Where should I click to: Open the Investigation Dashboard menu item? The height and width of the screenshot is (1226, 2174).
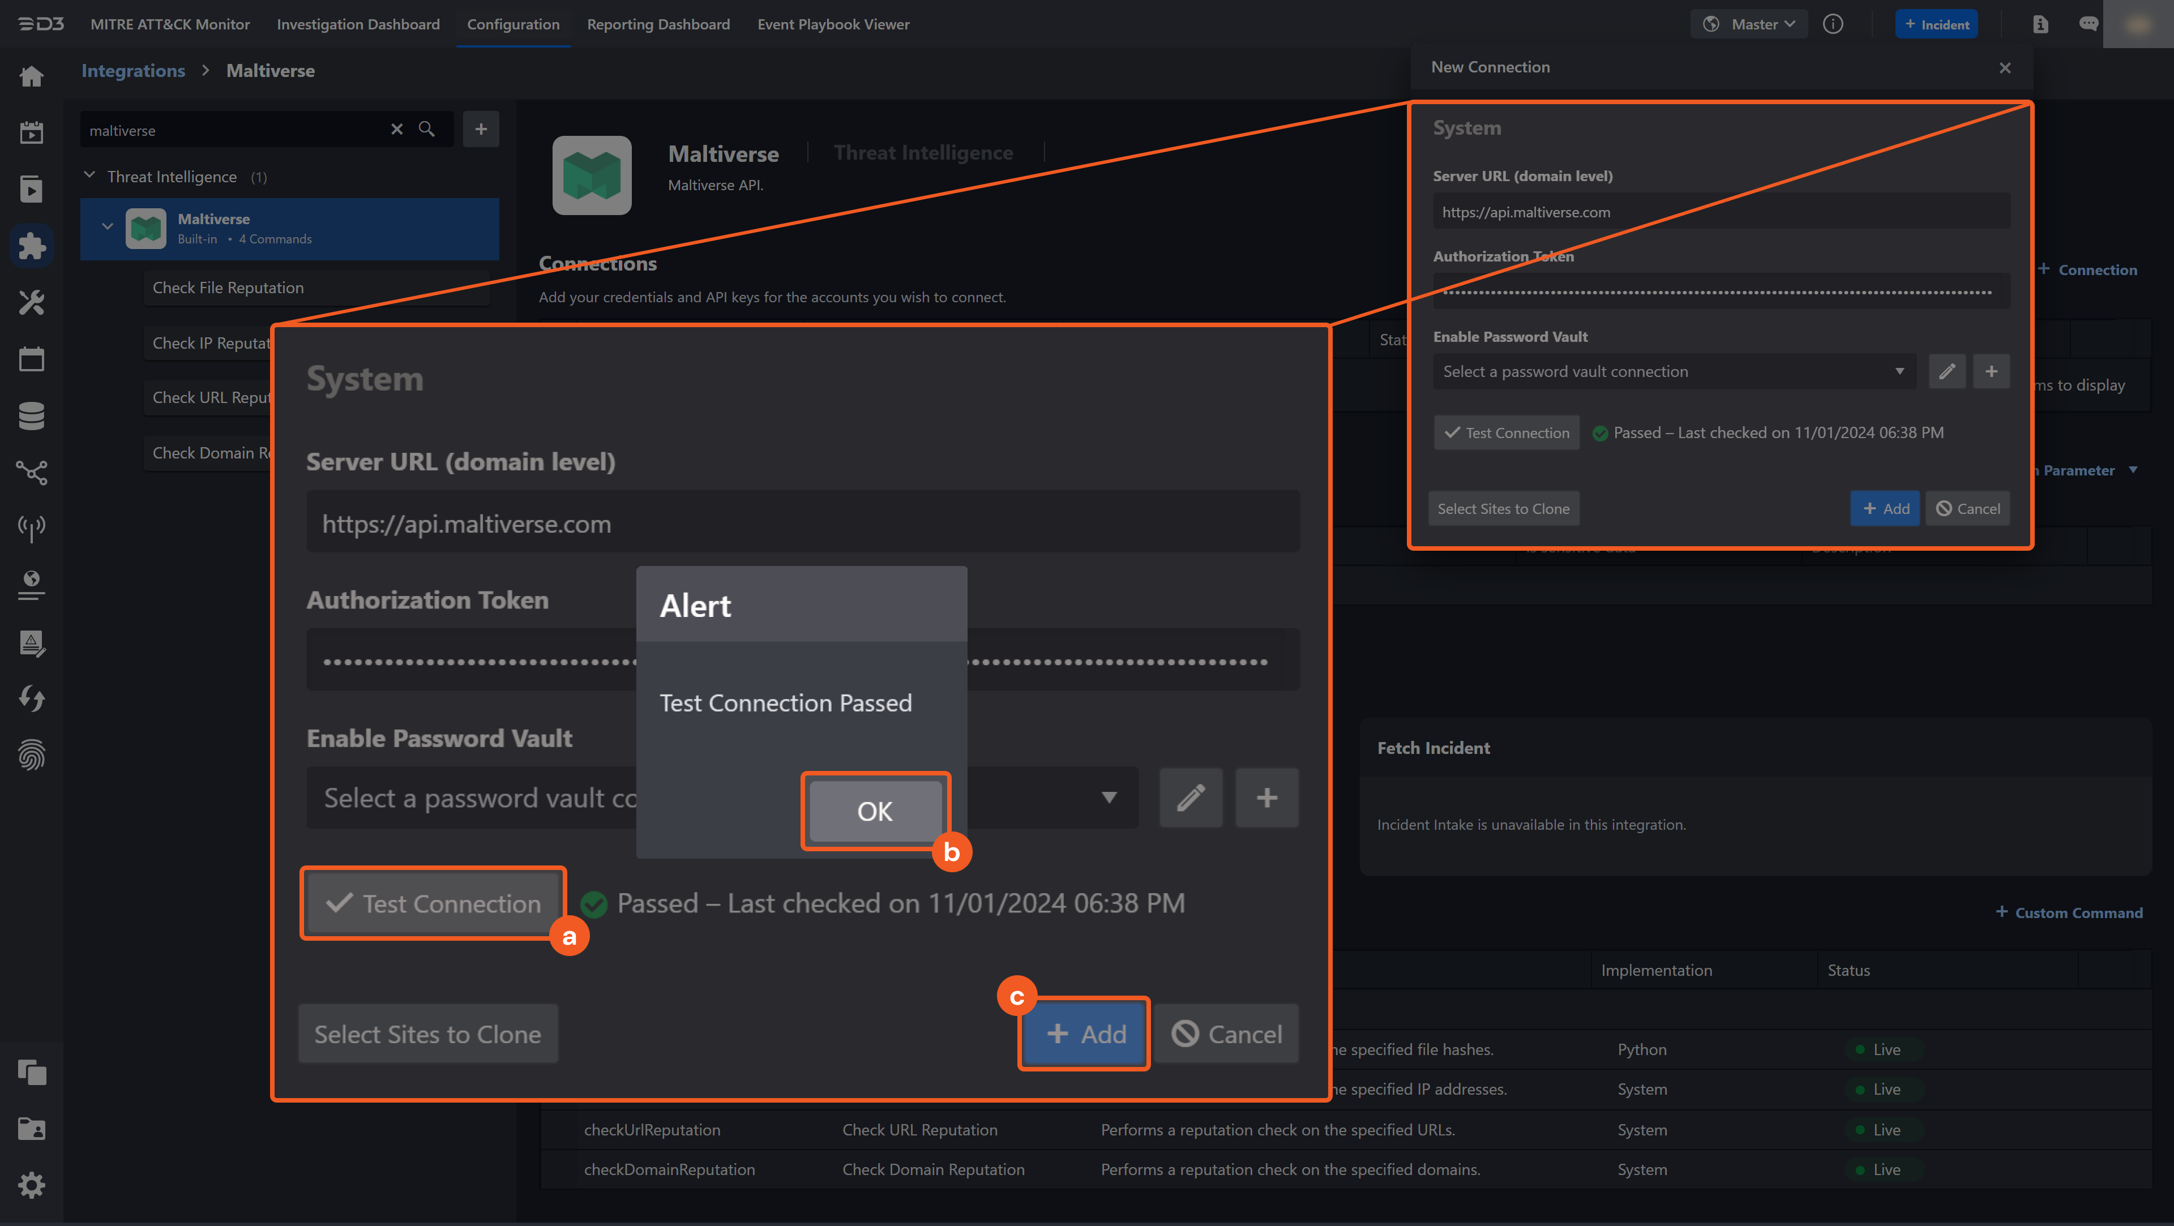click(x=358, y=24)
